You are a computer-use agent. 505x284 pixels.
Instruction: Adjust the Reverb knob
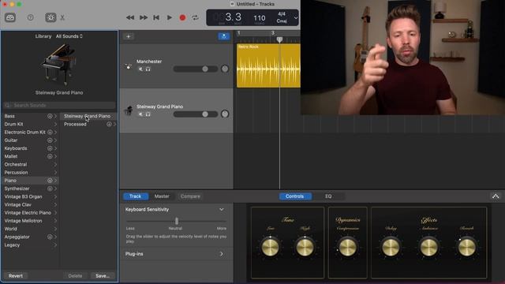[x=466, y=247]
